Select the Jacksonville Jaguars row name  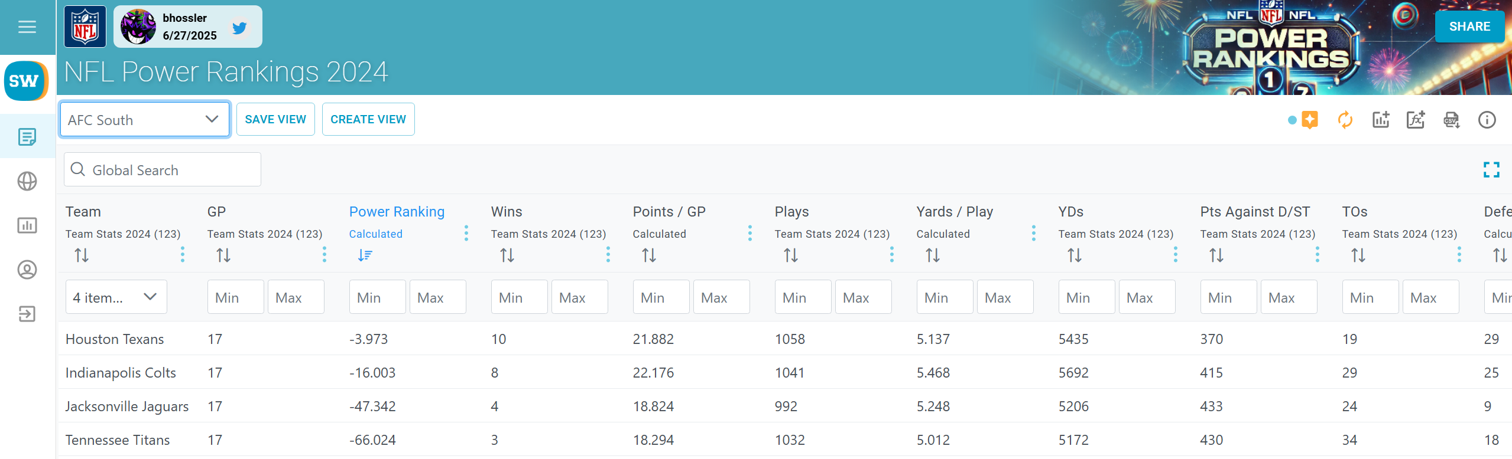[127, 406]
